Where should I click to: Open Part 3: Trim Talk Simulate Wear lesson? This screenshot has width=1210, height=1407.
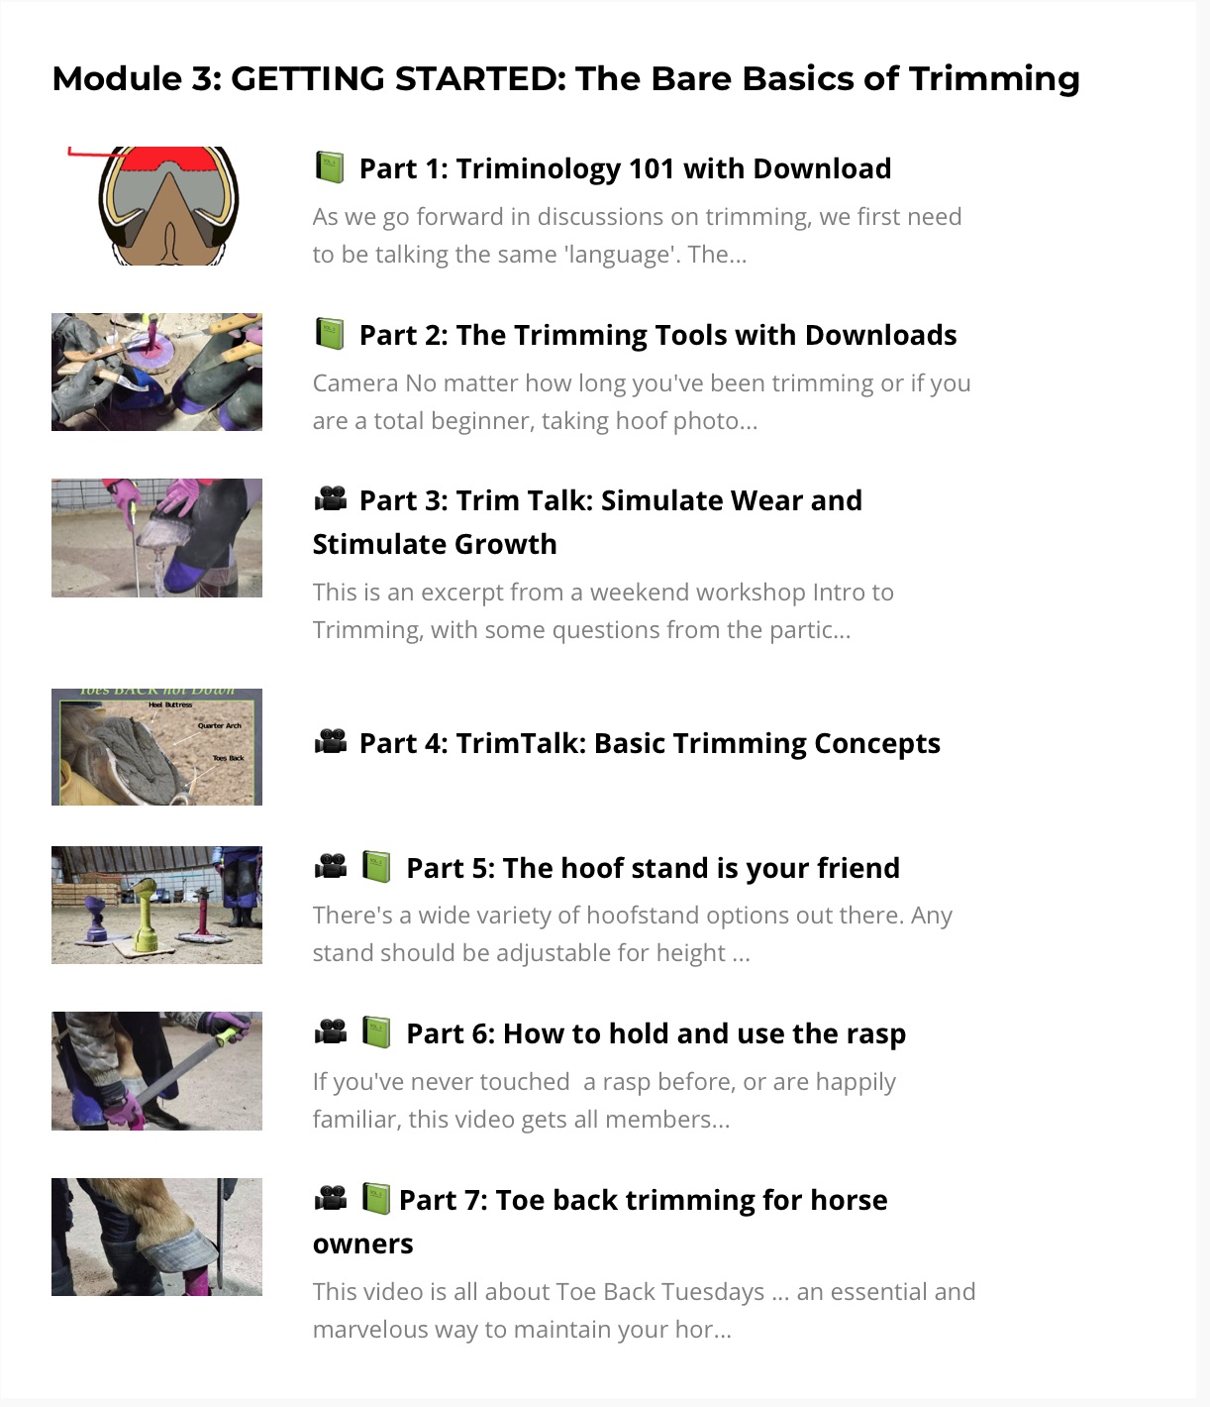click(587, 522)
